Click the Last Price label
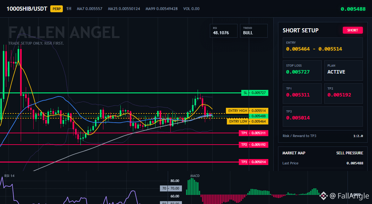Screen dimensions: 372x204 pyautogui.click(x=290, y=163)
